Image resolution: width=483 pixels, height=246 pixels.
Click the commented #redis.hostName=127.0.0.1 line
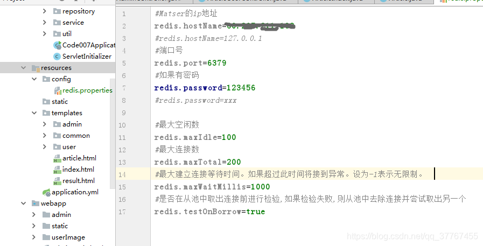pos(208,38)
